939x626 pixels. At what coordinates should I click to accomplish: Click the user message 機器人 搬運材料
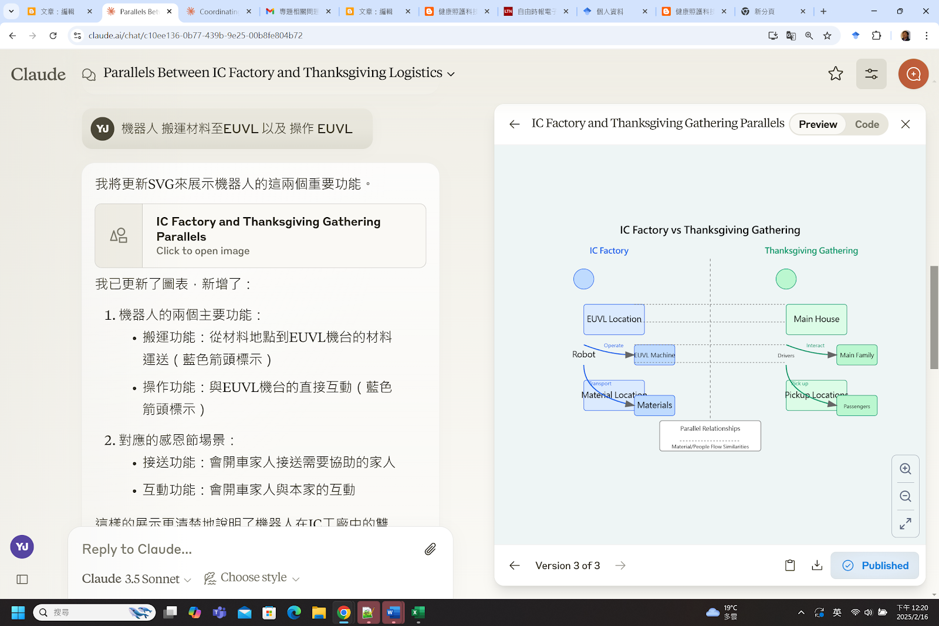(x=227, y=128)
